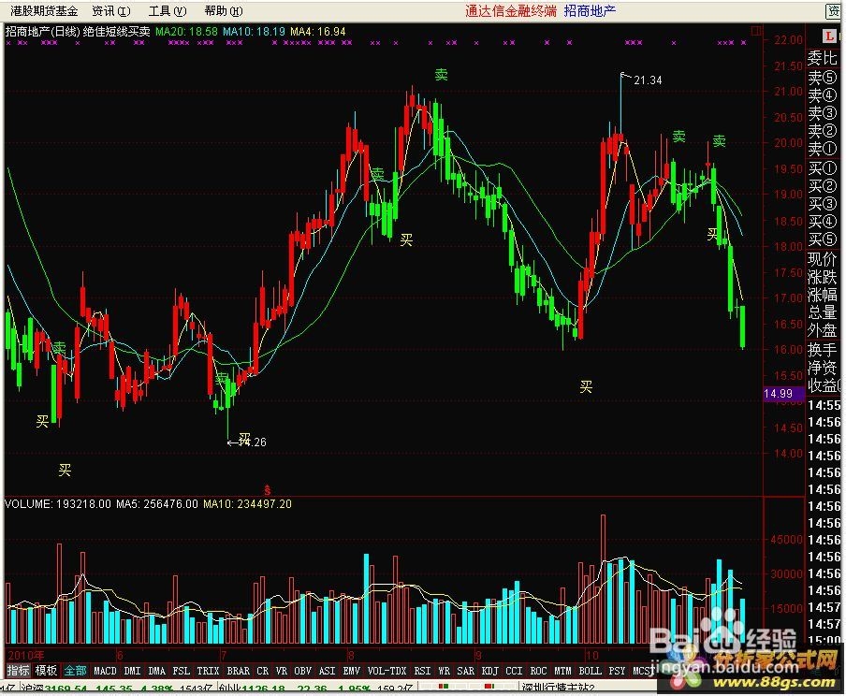Screen dimensions: 846x696
Task: Select the RSI indicator
Action: 421,671
